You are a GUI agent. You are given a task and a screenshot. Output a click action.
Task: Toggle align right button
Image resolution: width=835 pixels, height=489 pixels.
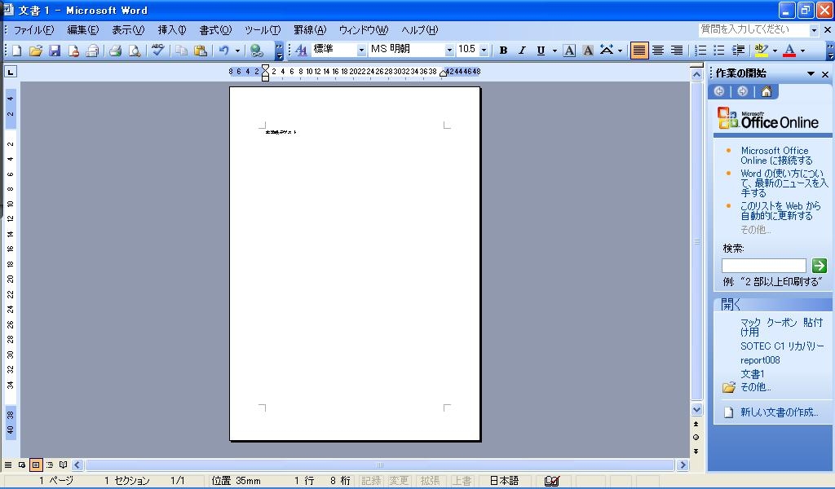(677, 51)
